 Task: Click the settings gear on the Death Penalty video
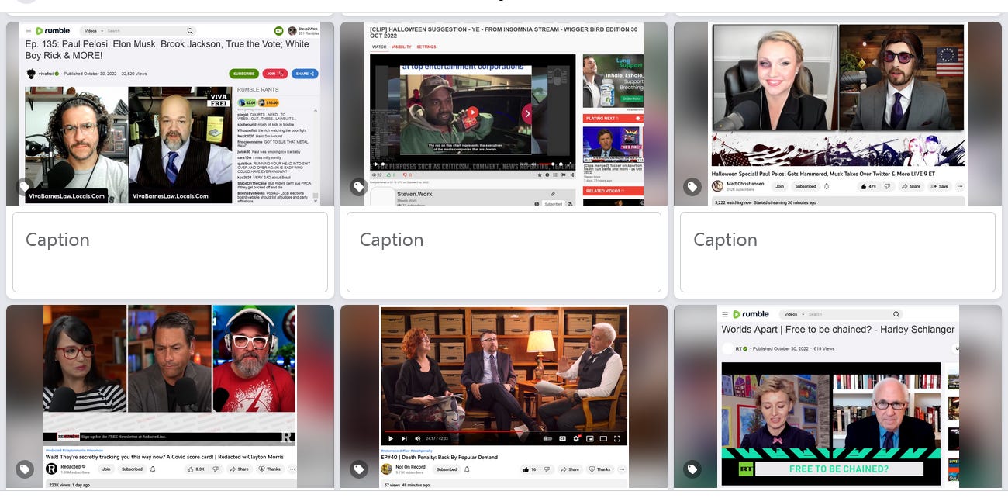click(x=576, y=438)
